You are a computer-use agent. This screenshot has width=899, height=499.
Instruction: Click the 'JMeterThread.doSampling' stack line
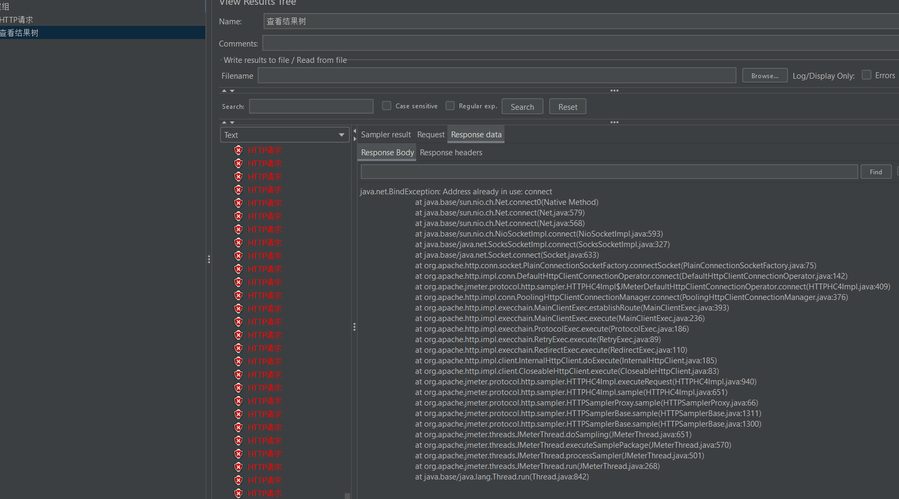(553, 435)
